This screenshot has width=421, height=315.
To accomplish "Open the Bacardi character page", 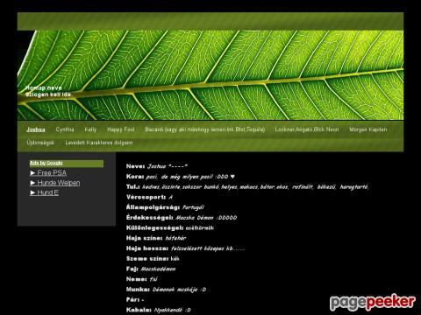I will tap(205, 129).
